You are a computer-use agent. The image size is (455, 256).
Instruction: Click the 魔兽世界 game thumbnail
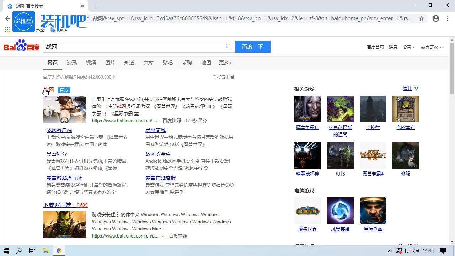pos(307,210)
